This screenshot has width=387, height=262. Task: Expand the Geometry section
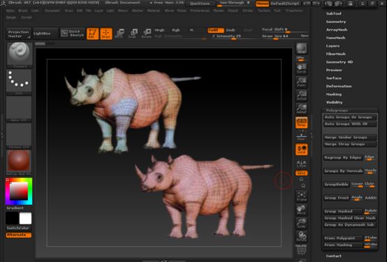click(336, 22)
